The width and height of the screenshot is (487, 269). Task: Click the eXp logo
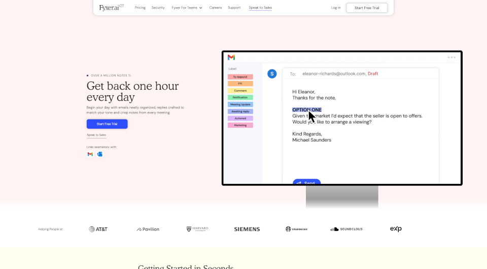pyautogui.click(x=396, y=229)
